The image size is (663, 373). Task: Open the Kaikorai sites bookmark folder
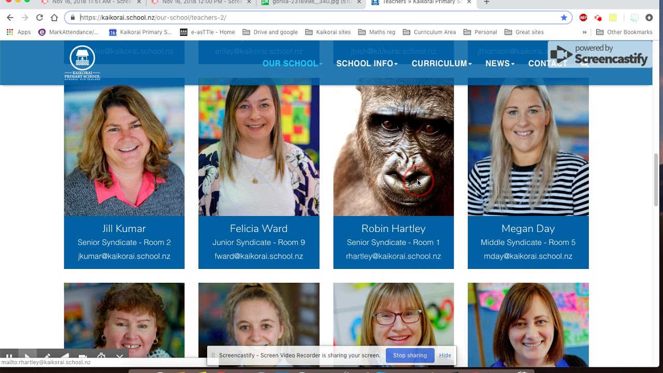[328, 32]
